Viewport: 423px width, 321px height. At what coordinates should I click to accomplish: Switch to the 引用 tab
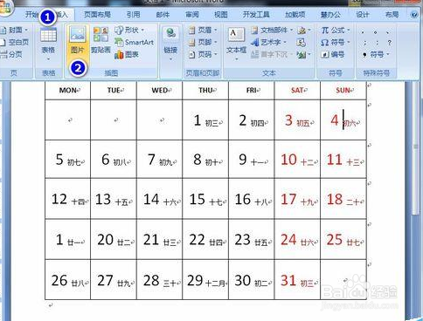[x=134, y=15]
